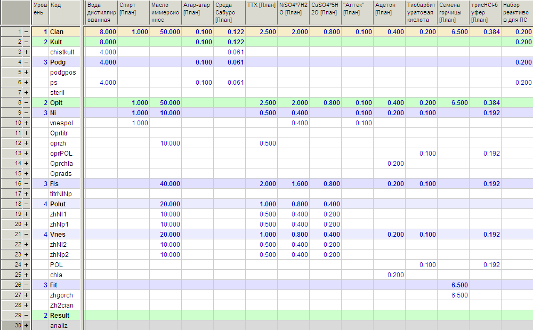
Task: Click the 'ТТХ [План]' column header
Action: click(261, 13)
